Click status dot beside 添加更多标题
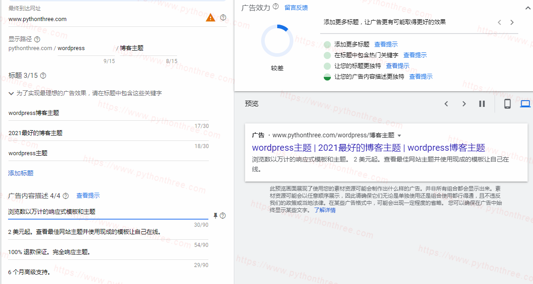Screen dimensions: 533x284 (x=327, y=45)
